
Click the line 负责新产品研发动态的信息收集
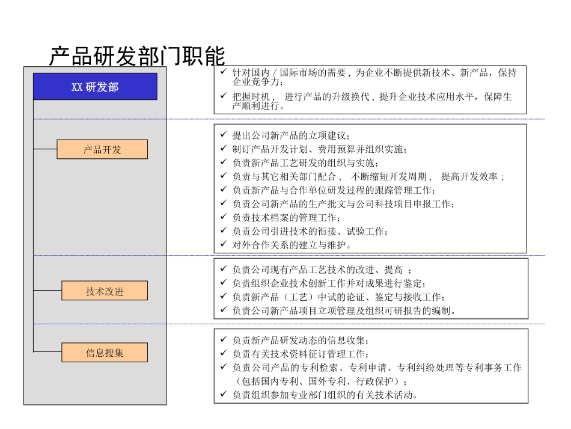pos(301,340)
